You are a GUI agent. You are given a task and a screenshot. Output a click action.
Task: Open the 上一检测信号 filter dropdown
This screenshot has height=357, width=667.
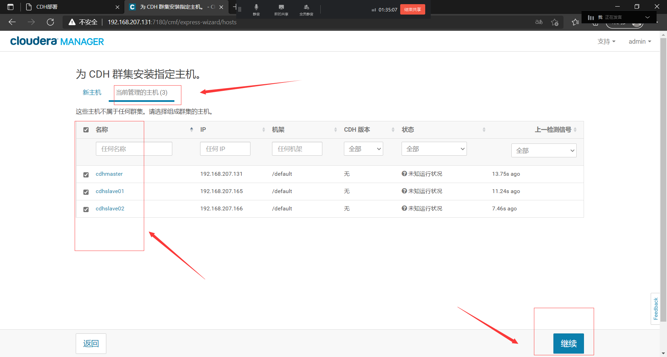coord(544,150)
